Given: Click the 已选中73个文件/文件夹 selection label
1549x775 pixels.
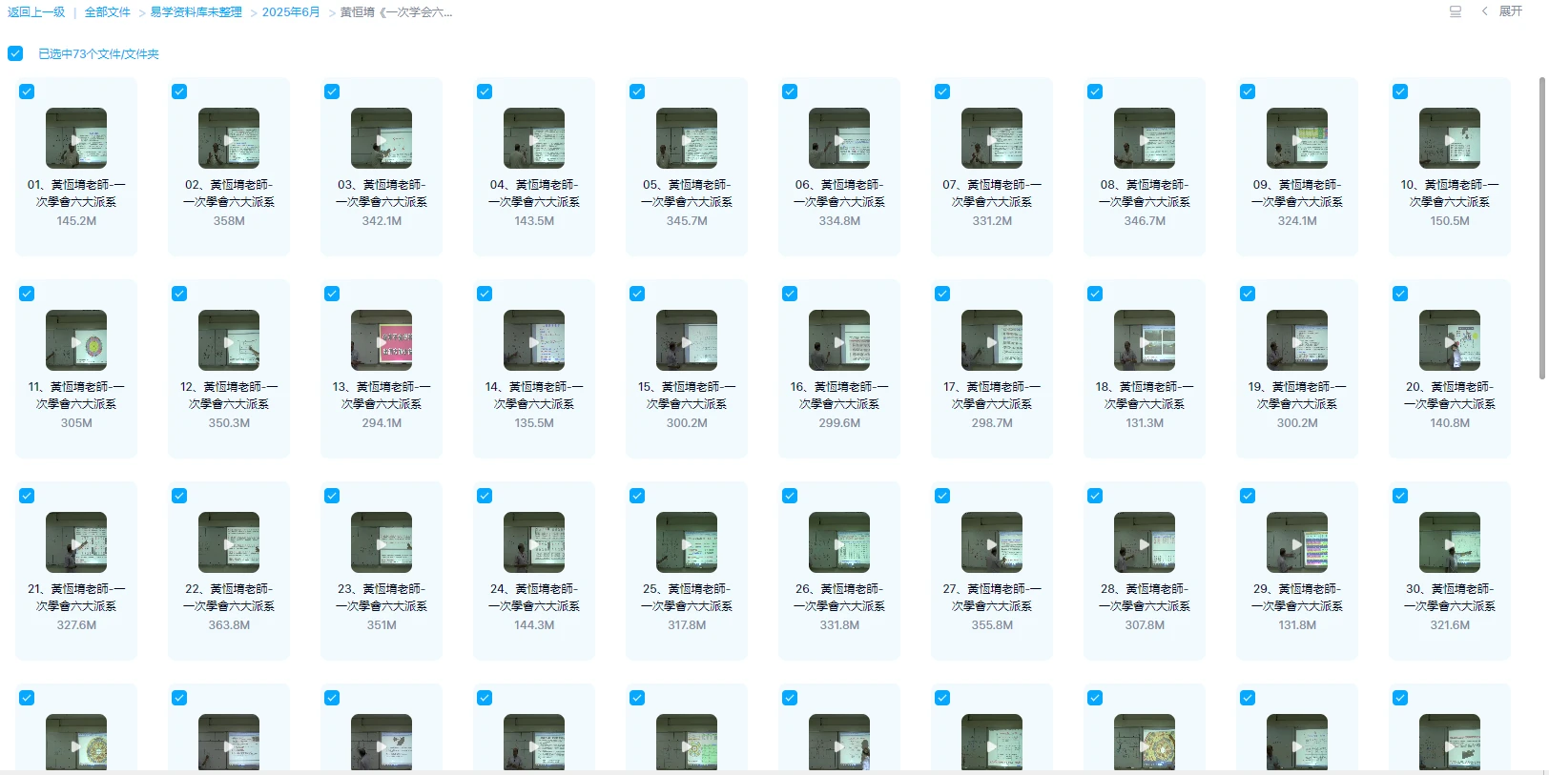Looking at the screenshot, I should point(98,54).
